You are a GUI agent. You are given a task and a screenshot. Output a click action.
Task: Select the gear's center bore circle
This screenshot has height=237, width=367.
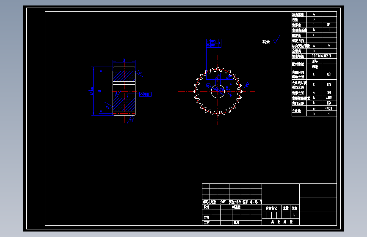(x=218, y=91)
